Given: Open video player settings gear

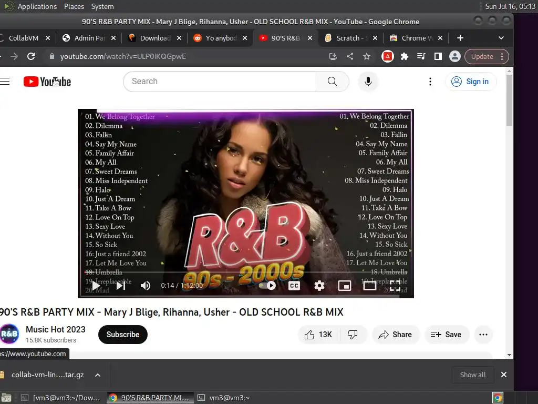Looking at the screenshot, I should click(x=319, y=286).
